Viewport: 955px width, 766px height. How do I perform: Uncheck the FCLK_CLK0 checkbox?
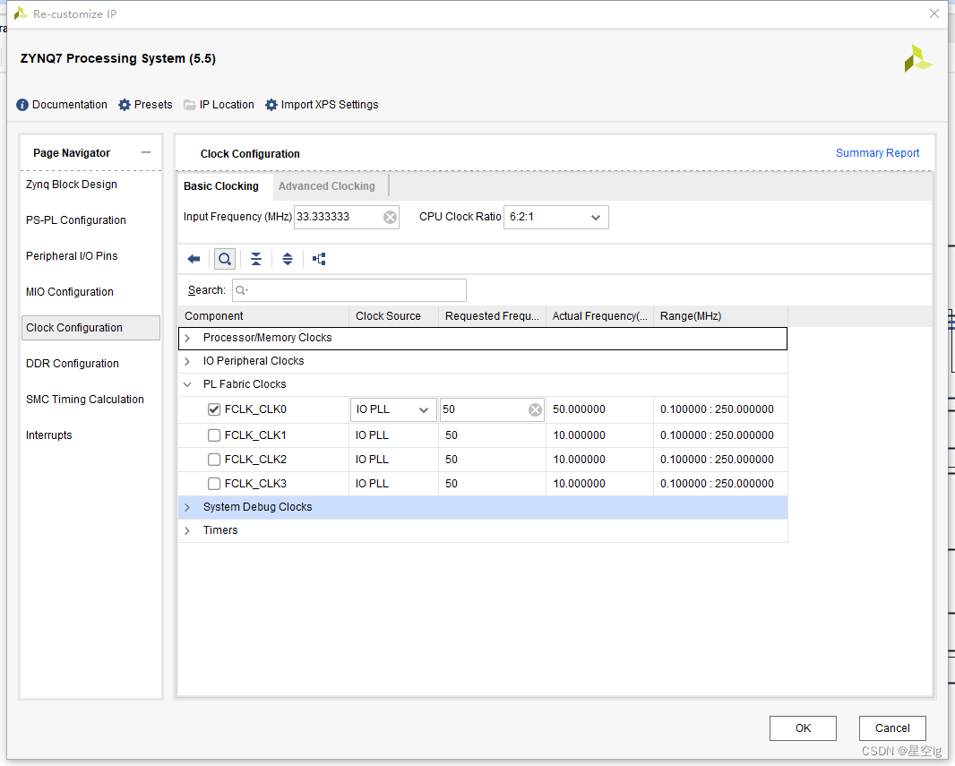[x=214, y=409]
